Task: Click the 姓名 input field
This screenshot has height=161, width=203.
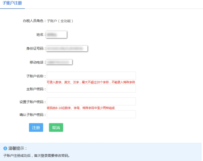Action: (56, 35)
